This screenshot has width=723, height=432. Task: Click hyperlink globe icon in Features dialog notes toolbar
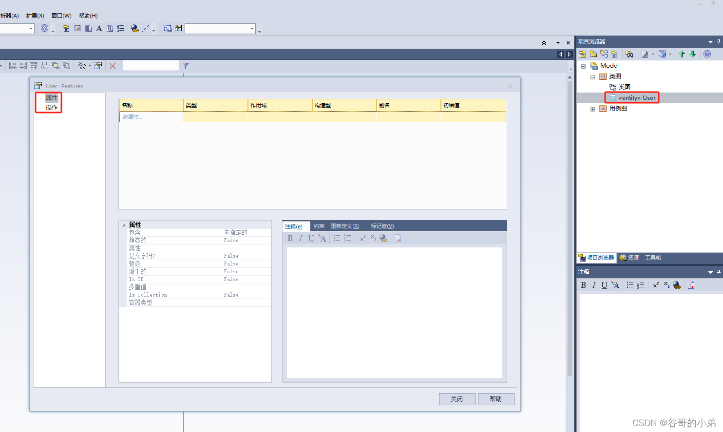coord(383,238)
